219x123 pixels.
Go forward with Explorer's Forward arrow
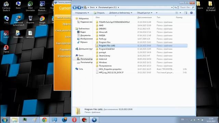79,8
